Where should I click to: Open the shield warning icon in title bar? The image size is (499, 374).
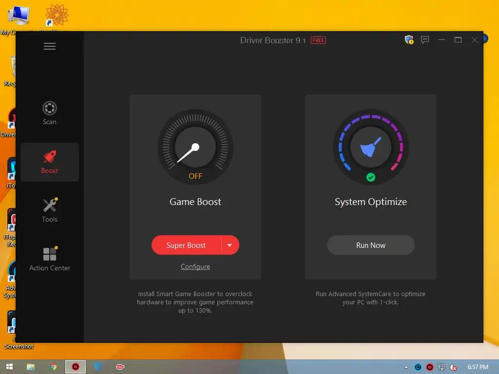coord(409,40)
